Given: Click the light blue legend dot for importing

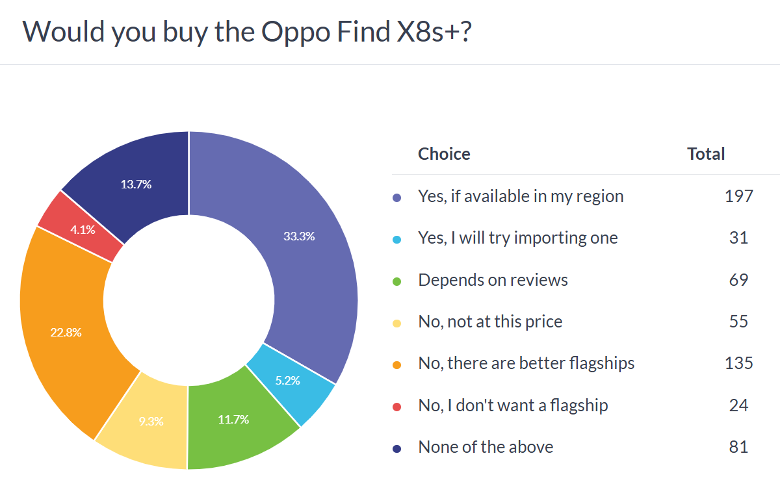Looking at the screenshot, I should point(398,239).
